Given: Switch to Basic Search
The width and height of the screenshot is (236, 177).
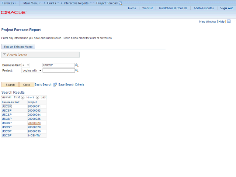Looking at the screenshot, I should click(x=43, y=84).
